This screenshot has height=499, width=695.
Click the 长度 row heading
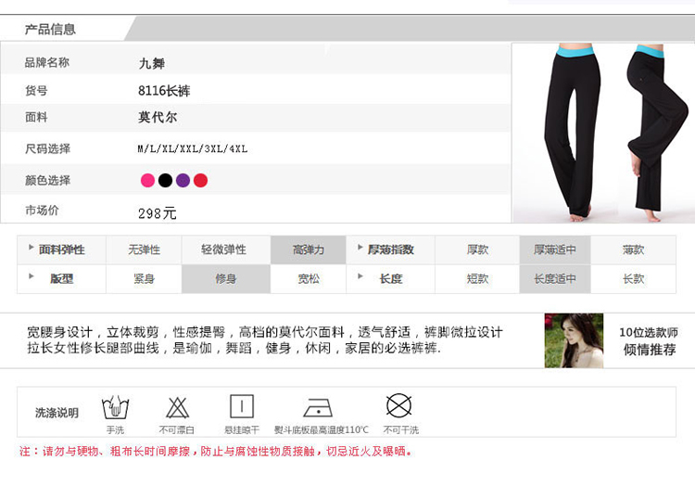391,279
